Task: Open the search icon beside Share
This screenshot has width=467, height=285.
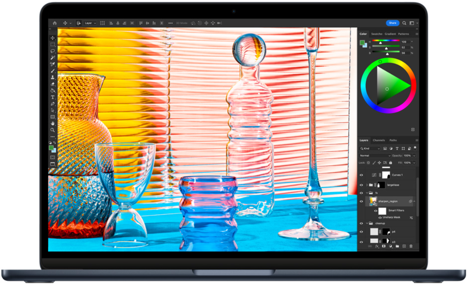Action: (x=404, y=23)
